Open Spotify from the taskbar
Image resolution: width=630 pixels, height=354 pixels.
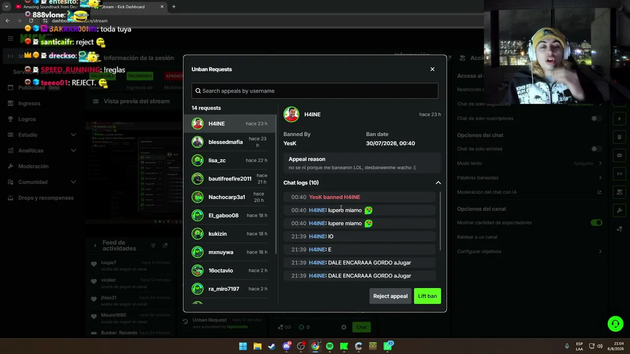pyautogui.click(x=329, y=346)
